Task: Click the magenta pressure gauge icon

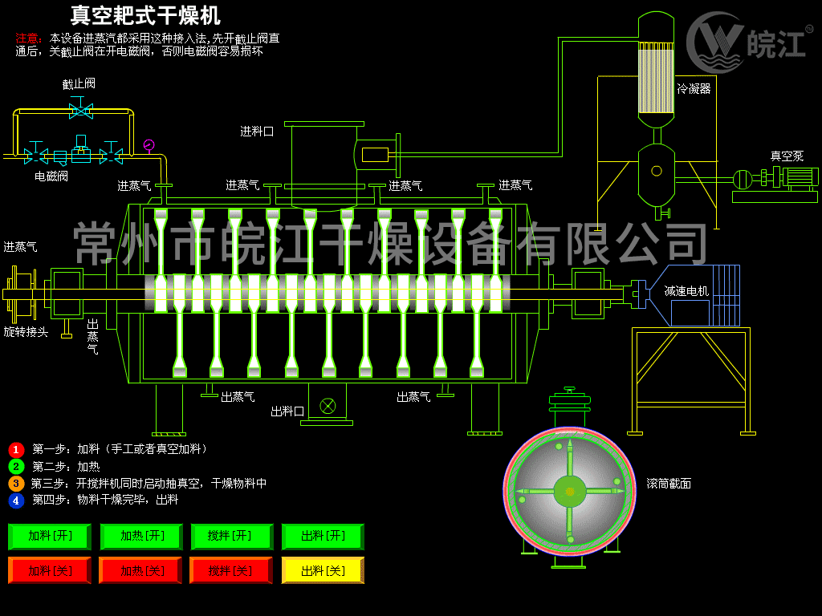Action: tap(149, 145)
